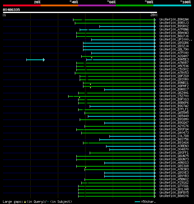Select the UniRef100_B9H5E3 label

point(174,59)
